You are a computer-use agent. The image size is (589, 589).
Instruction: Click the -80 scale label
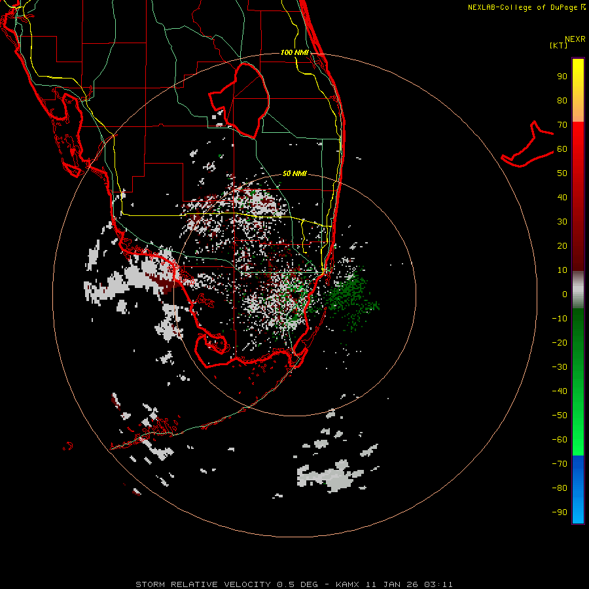[560, 488]
